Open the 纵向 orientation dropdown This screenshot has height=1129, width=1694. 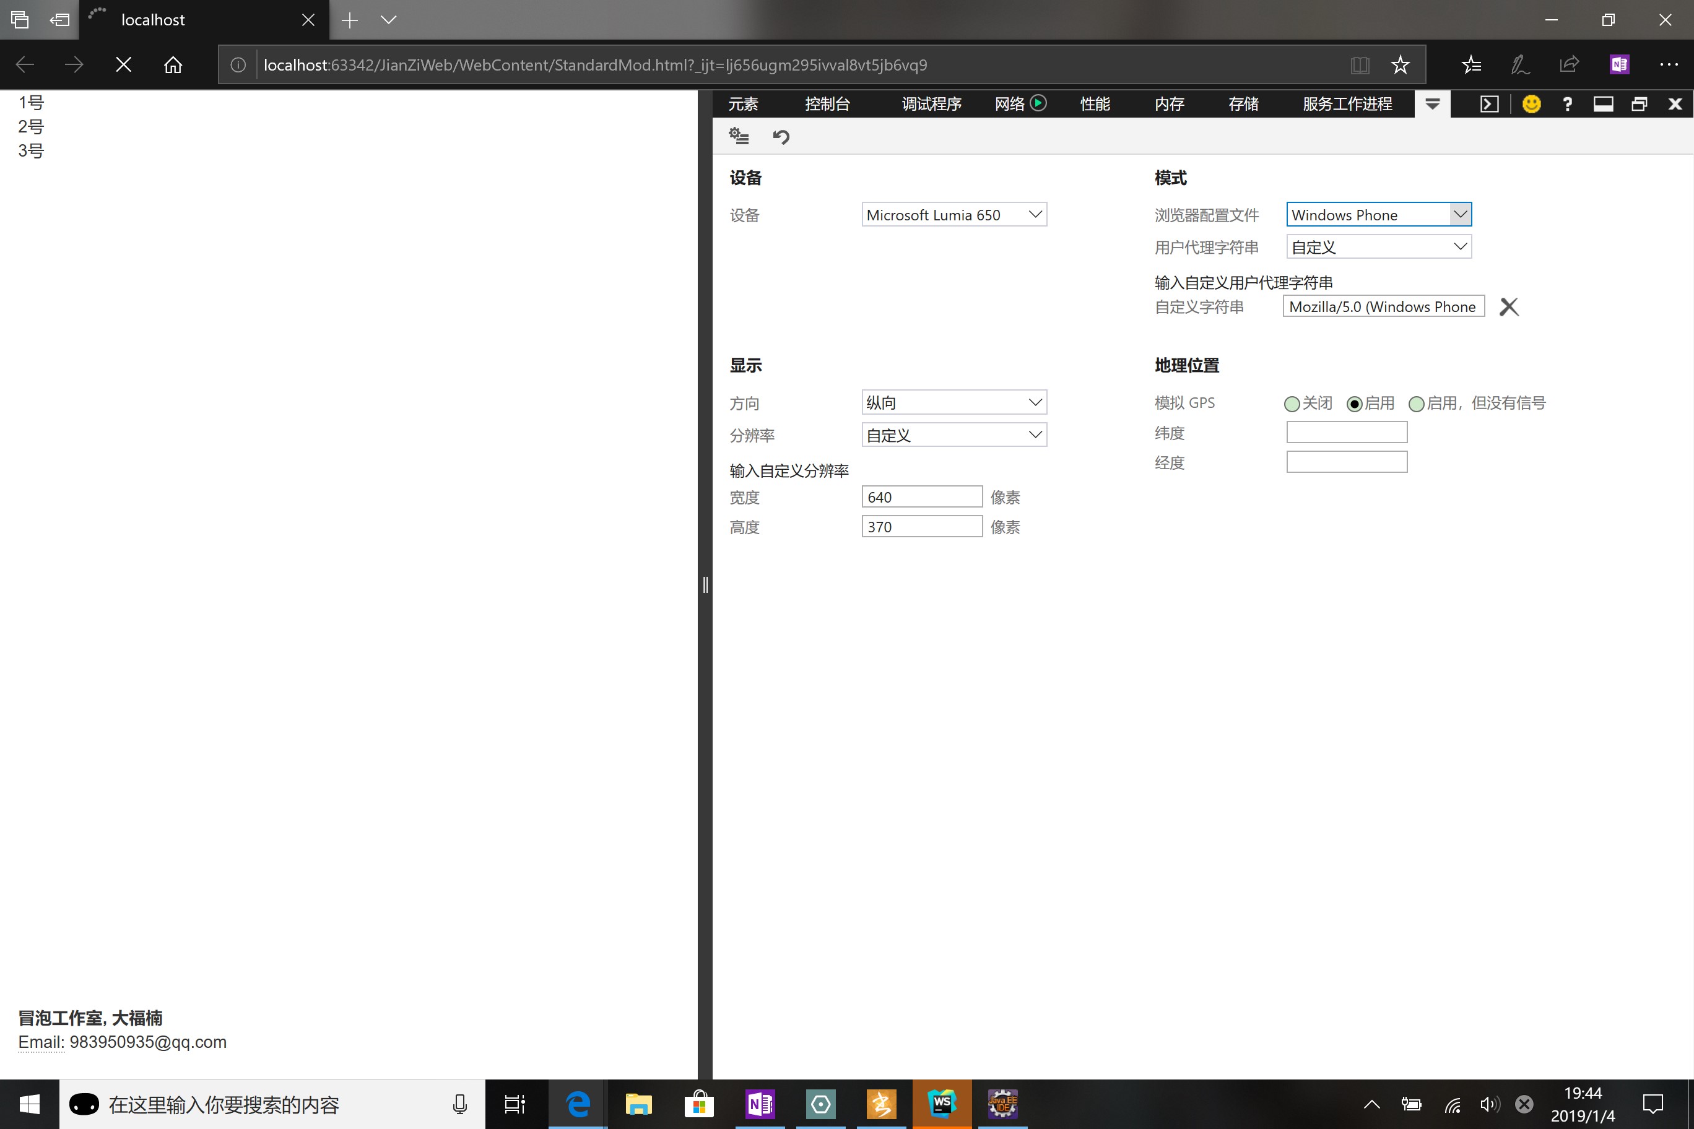[953, 402]
